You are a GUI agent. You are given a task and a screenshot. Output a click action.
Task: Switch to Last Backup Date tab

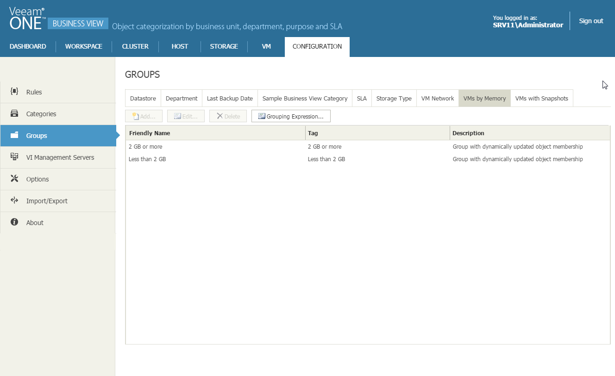click(230, 98)
